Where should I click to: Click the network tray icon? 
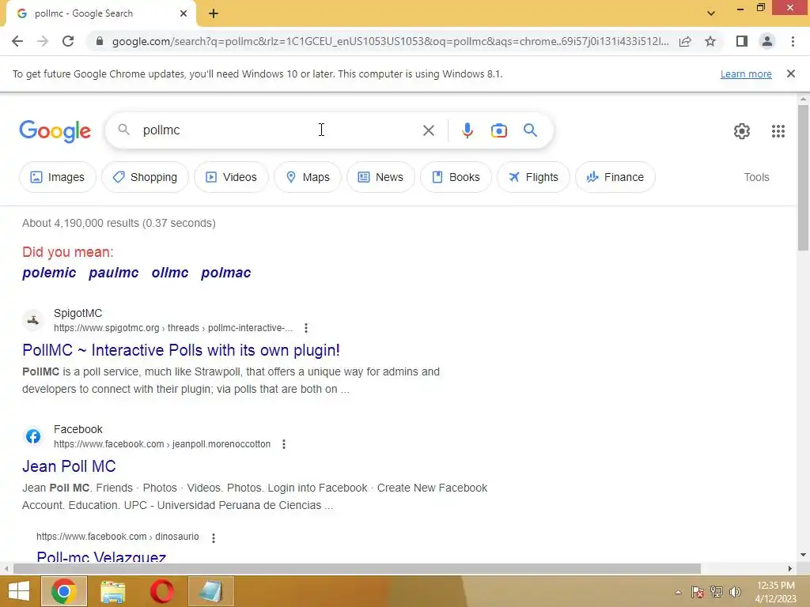[x=717, y=592]
